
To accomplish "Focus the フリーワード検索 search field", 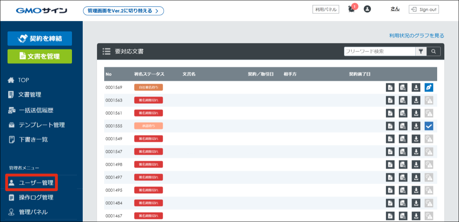I will pyautogui.click(x=379, y=51).
